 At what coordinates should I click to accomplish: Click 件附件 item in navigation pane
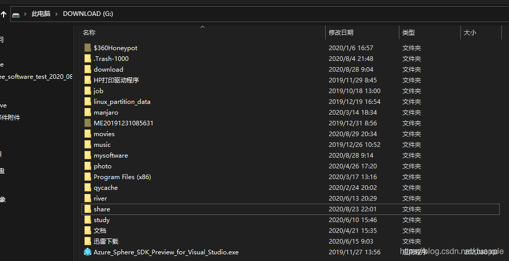tap(10, 117)
